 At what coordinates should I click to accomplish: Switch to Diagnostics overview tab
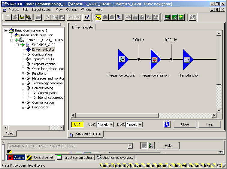pyautogui.click(x=115, y=157)
